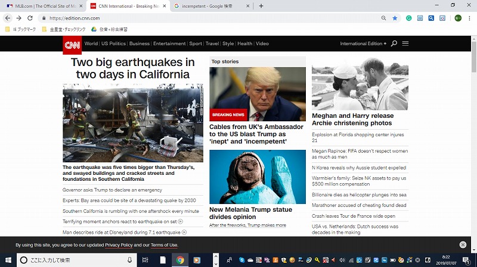Click the battery tray icon

393,260
